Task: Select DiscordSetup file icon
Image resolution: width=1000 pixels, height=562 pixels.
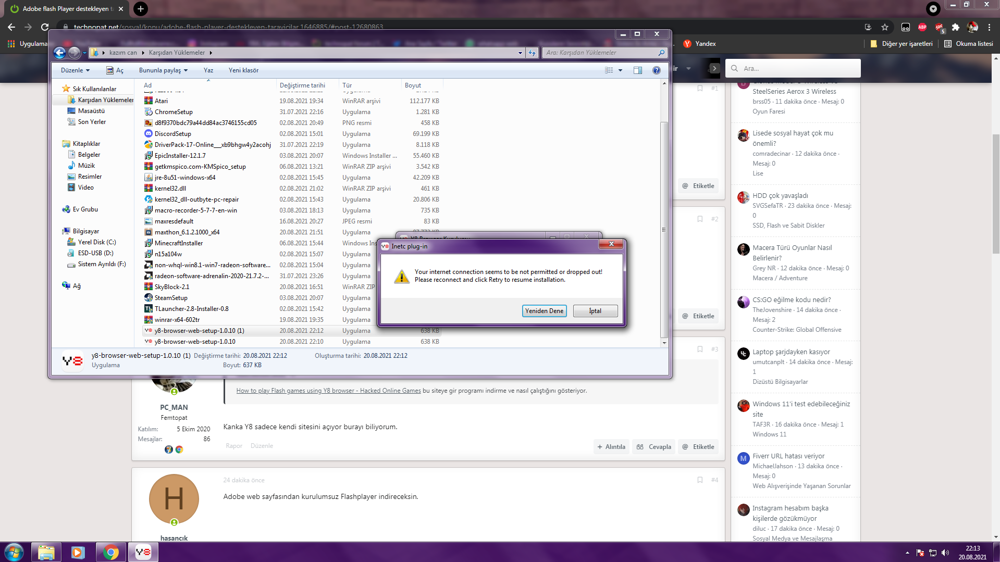Action: tap(149, 134)
